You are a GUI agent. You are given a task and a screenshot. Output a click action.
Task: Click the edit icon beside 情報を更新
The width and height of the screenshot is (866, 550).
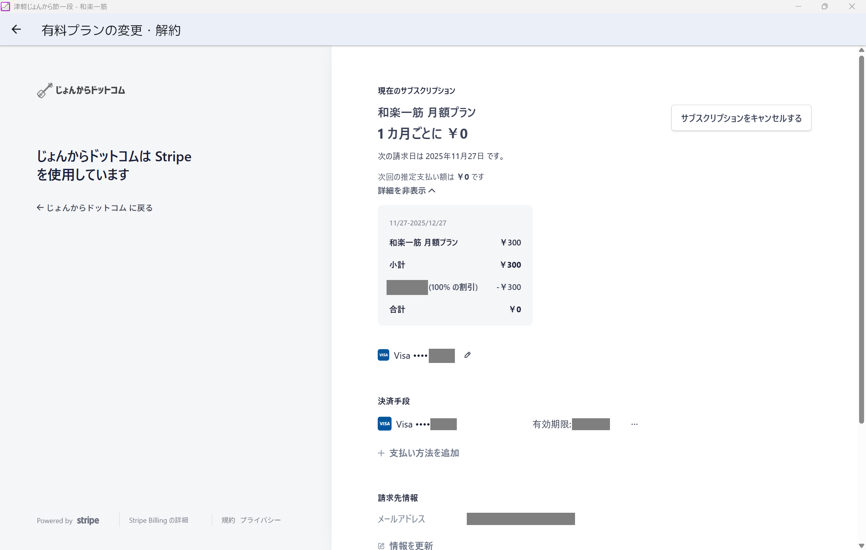click(381, 546)
